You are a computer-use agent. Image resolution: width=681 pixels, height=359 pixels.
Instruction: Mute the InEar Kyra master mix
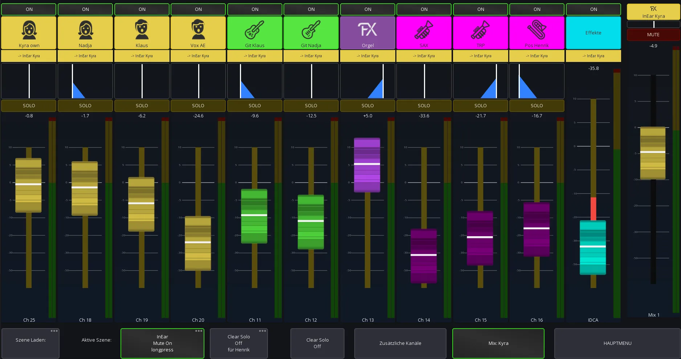(653, 35)
